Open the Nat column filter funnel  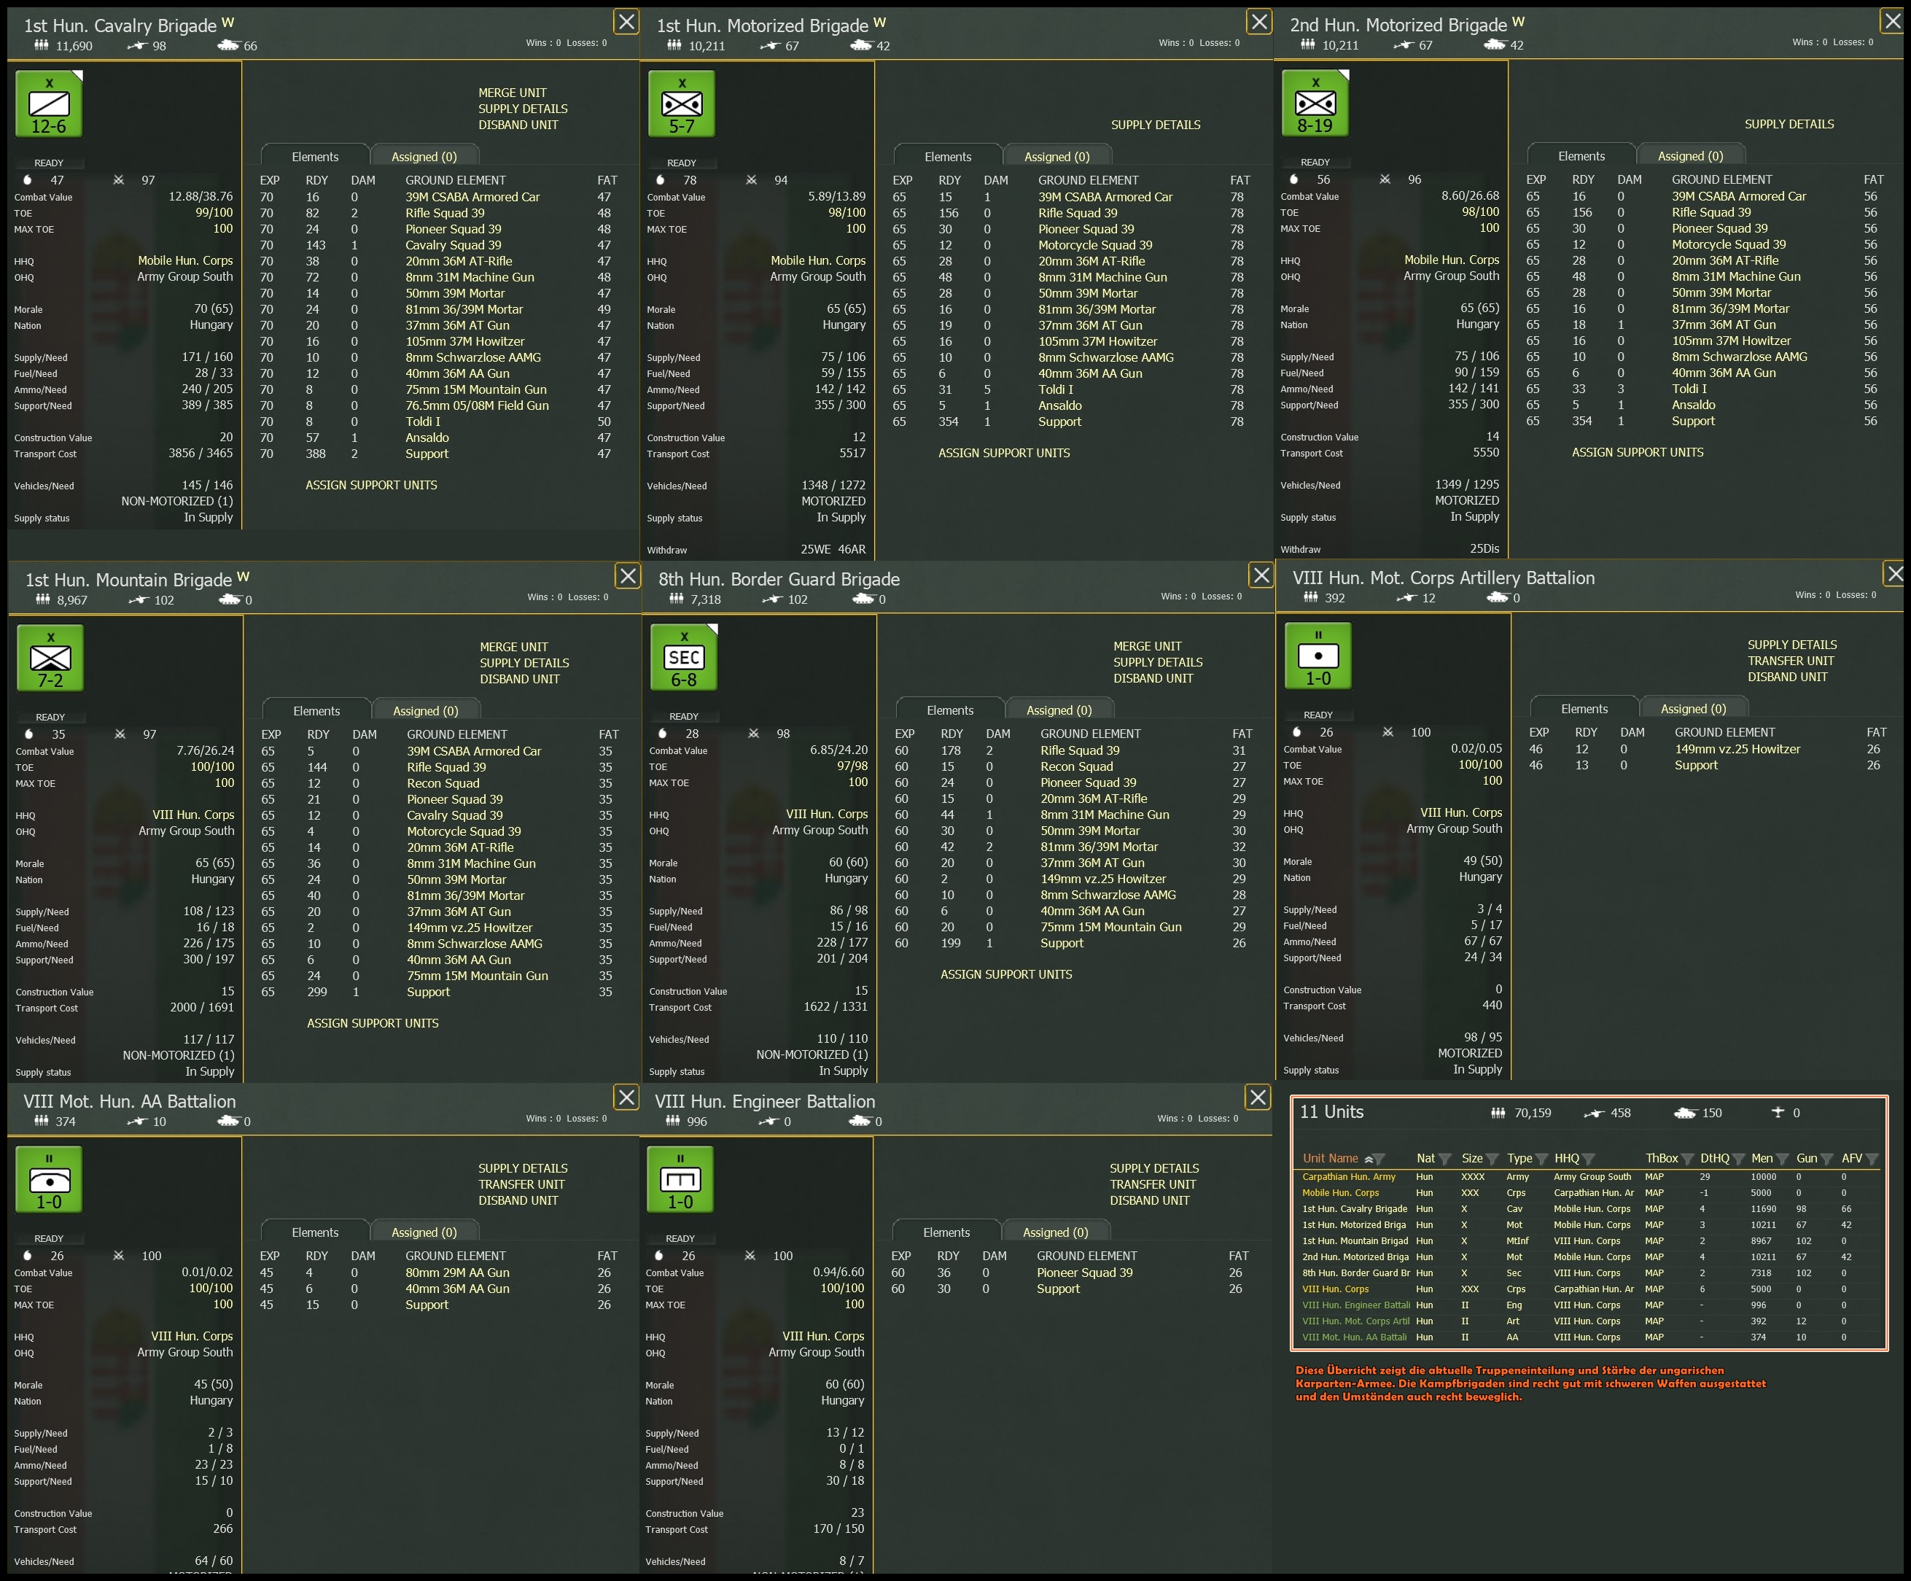1445,1159
